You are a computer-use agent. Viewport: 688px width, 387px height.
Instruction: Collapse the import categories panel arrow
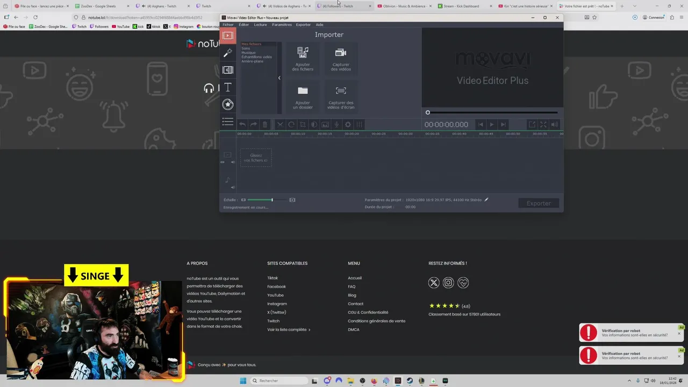(x=279, y=78)
